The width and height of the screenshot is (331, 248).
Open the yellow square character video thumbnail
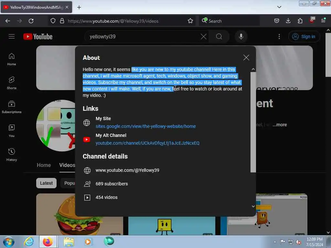pyautogui.click(x=172, y=226)
